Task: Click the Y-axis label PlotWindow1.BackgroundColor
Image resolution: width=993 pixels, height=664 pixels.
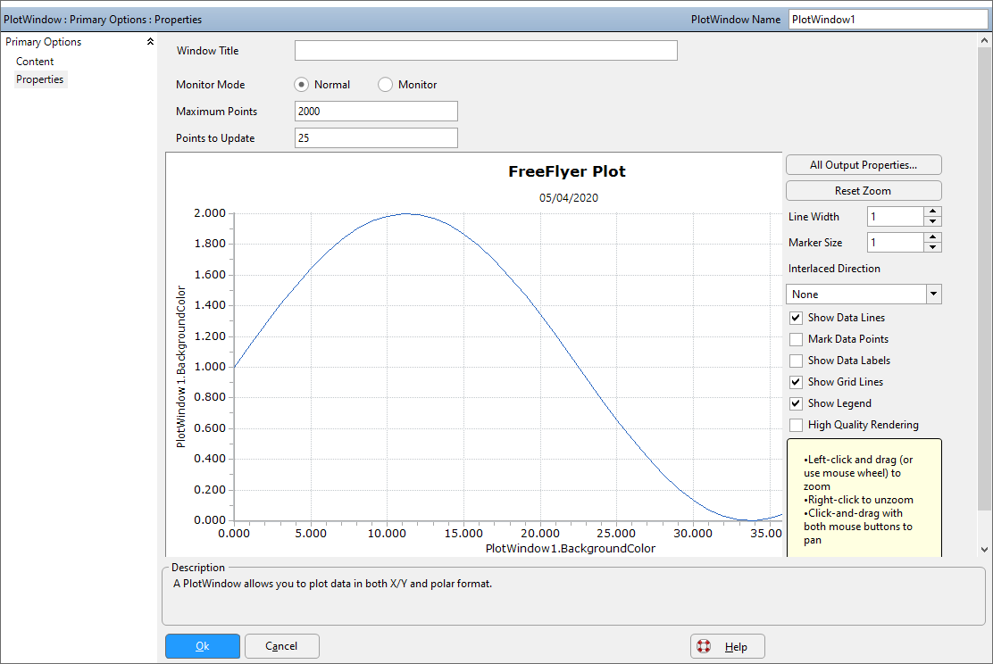Action: [x=181, y=367]
